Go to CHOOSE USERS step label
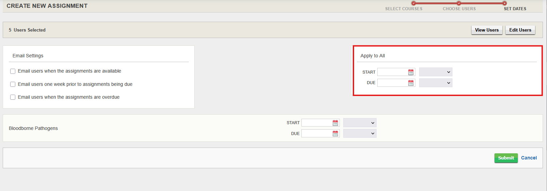 click(x=459, y=9)
